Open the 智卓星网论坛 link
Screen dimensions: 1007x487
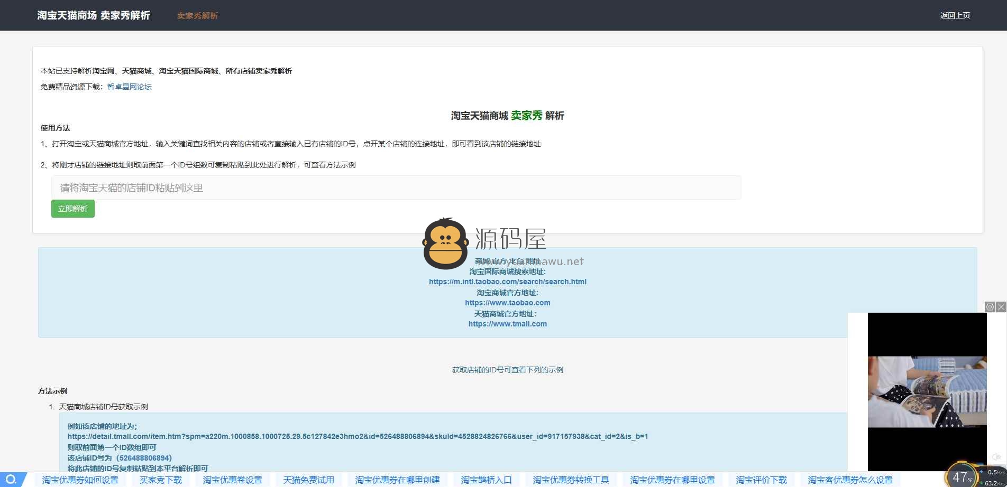(130, 87)
